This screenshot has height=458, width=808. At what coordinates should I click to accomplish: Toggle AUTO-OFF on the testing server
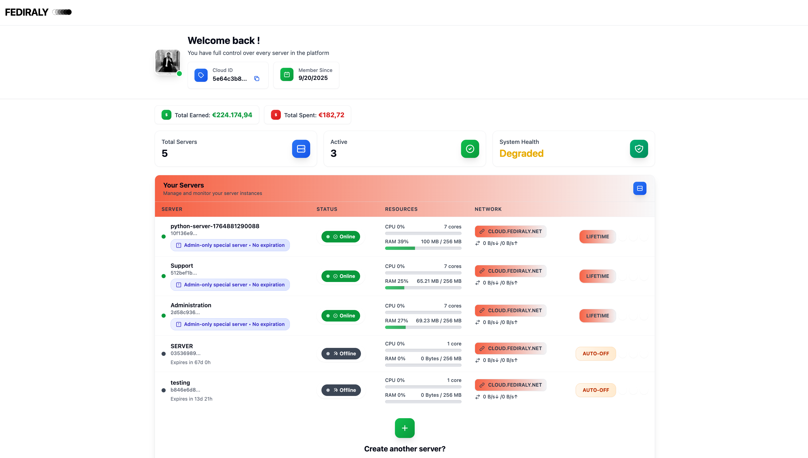coord(595,390)
